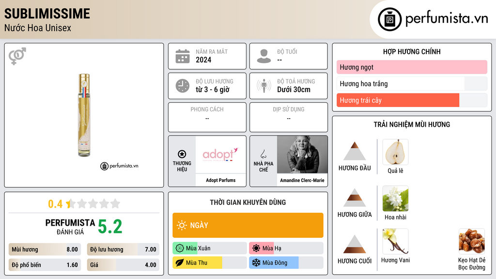Click the HỢP HƯƠNG CHÍNH heading
This screenshot has height=279, width=496.
(412, 51)
